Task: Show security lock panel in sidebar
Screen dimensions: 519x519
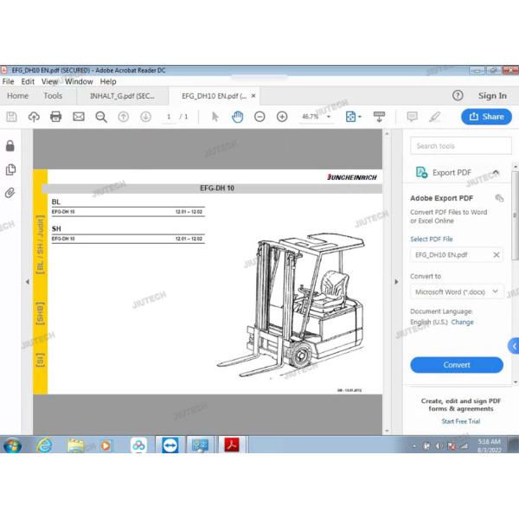Action: [x=10, y=146]
